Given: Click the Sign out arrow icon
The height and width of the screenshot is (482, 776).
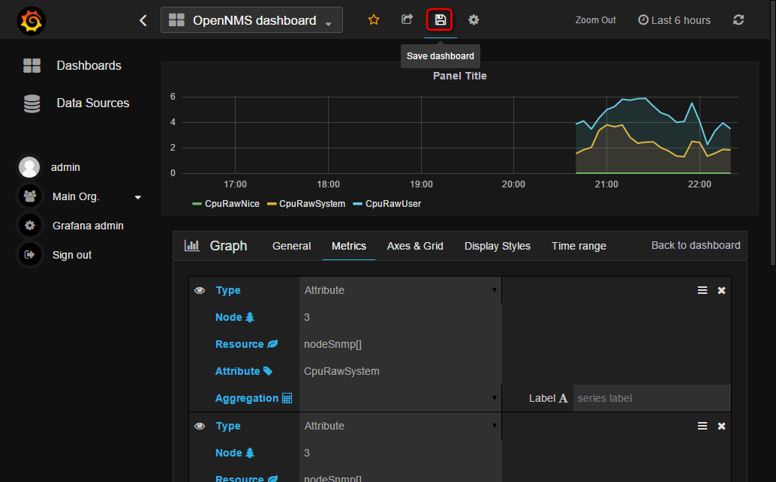Looking at the screenshot, I should coord(30,255).
